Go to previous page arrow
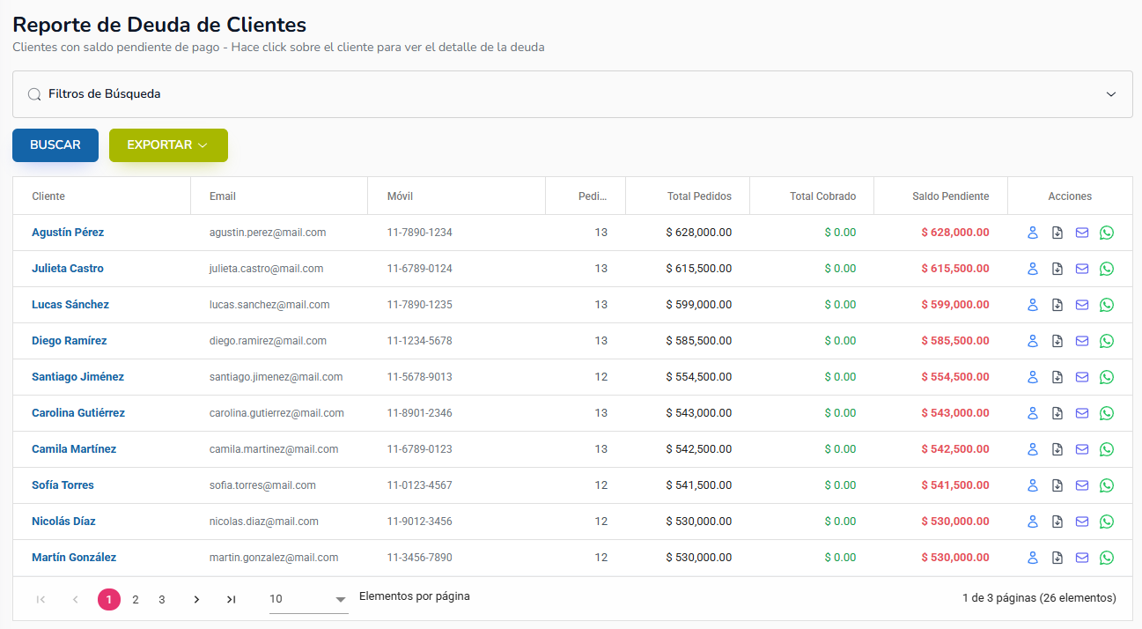The width and height of the screenshot is (1142, 629). tap(76, 600)
